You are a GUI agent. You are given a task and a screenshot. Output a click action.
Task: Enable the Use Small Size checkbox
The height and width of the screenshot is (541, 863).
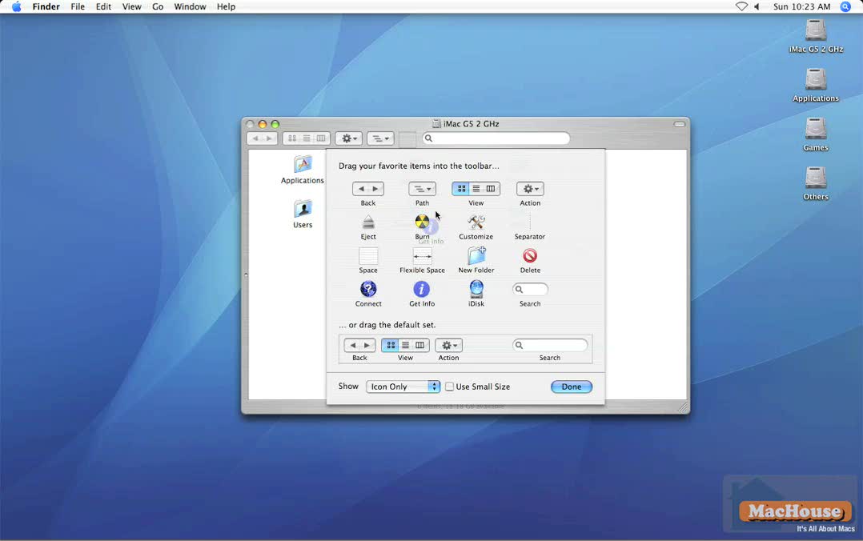click(x=450, y=387)
